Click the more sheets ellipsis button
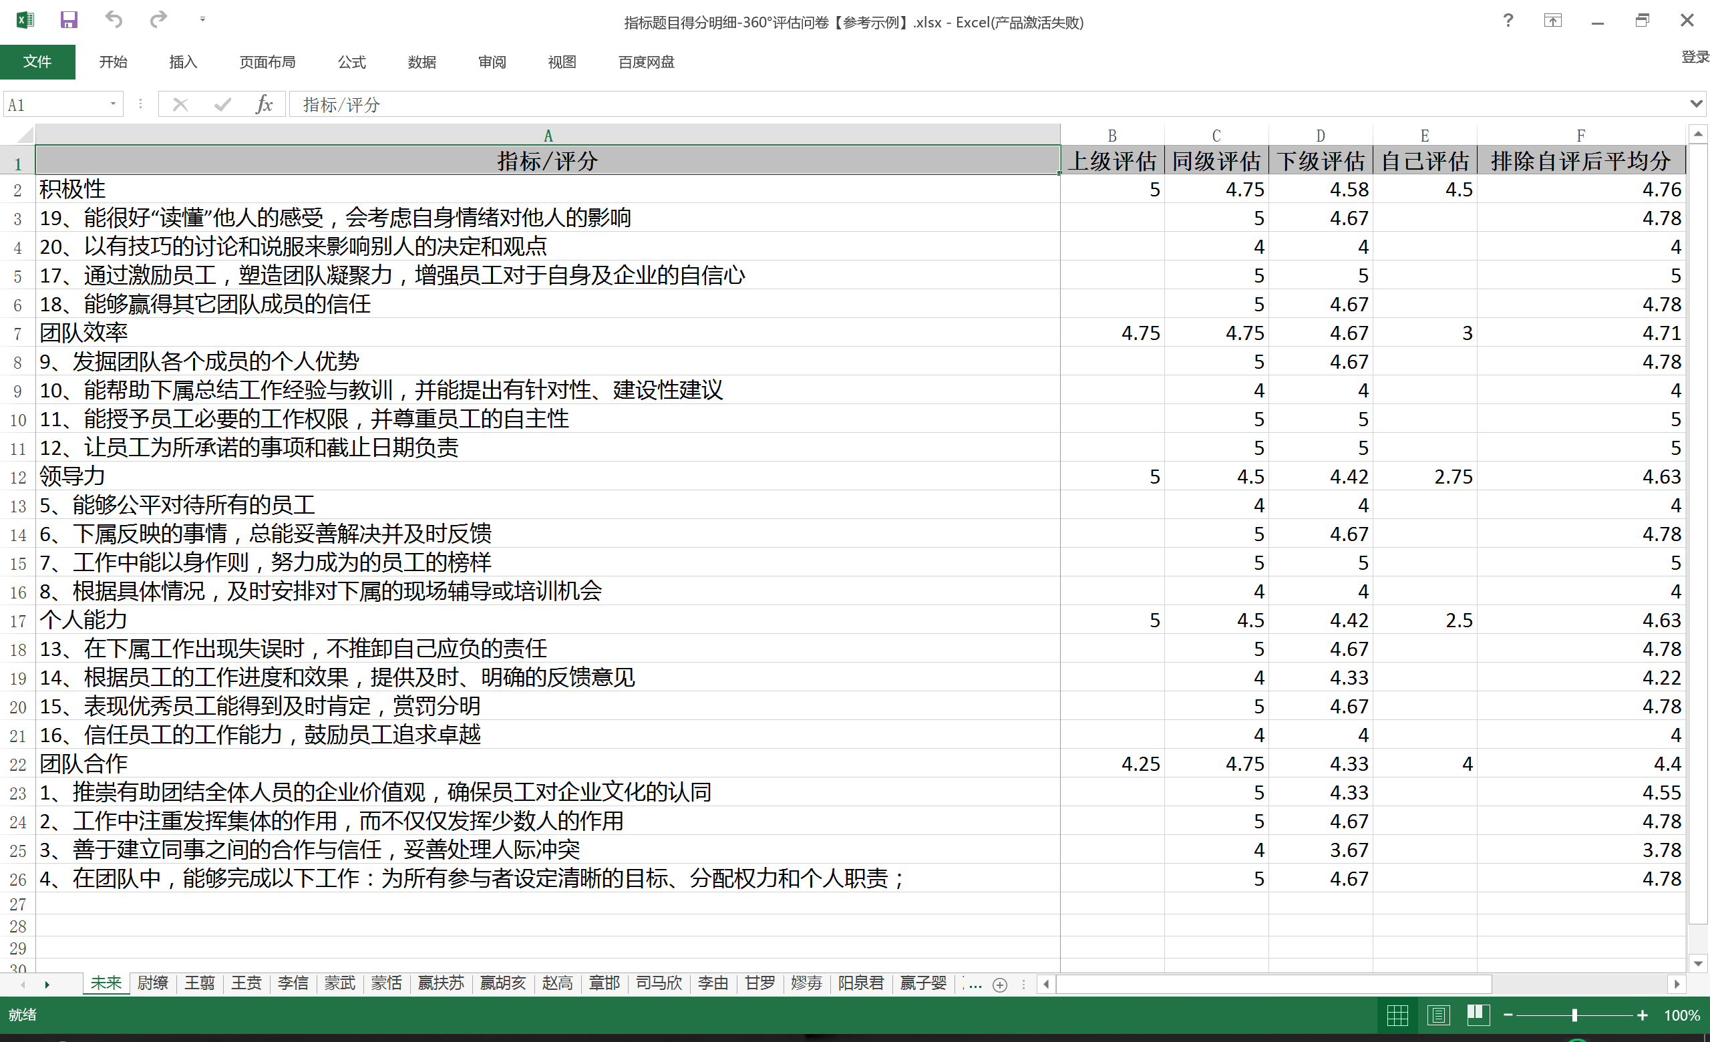The width and height of the screenshot is (1710, 1042). (975, 985)
